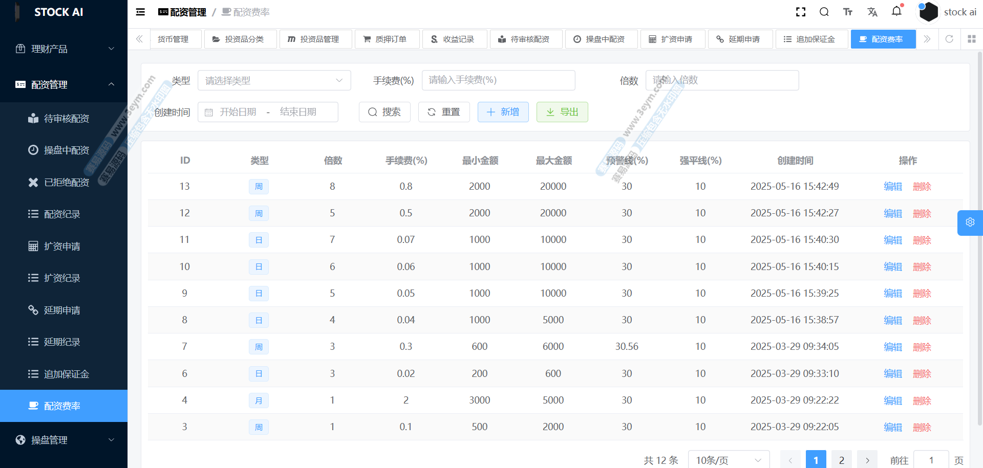This screenshot has width=983, height=468.
Task: Export data with 导出 button
Action: [x=562, y=112]
